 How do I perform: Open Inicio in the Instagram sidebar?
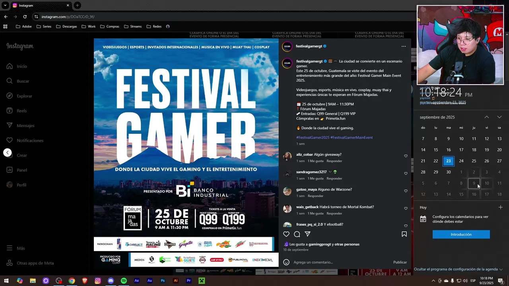click(17, 66)
